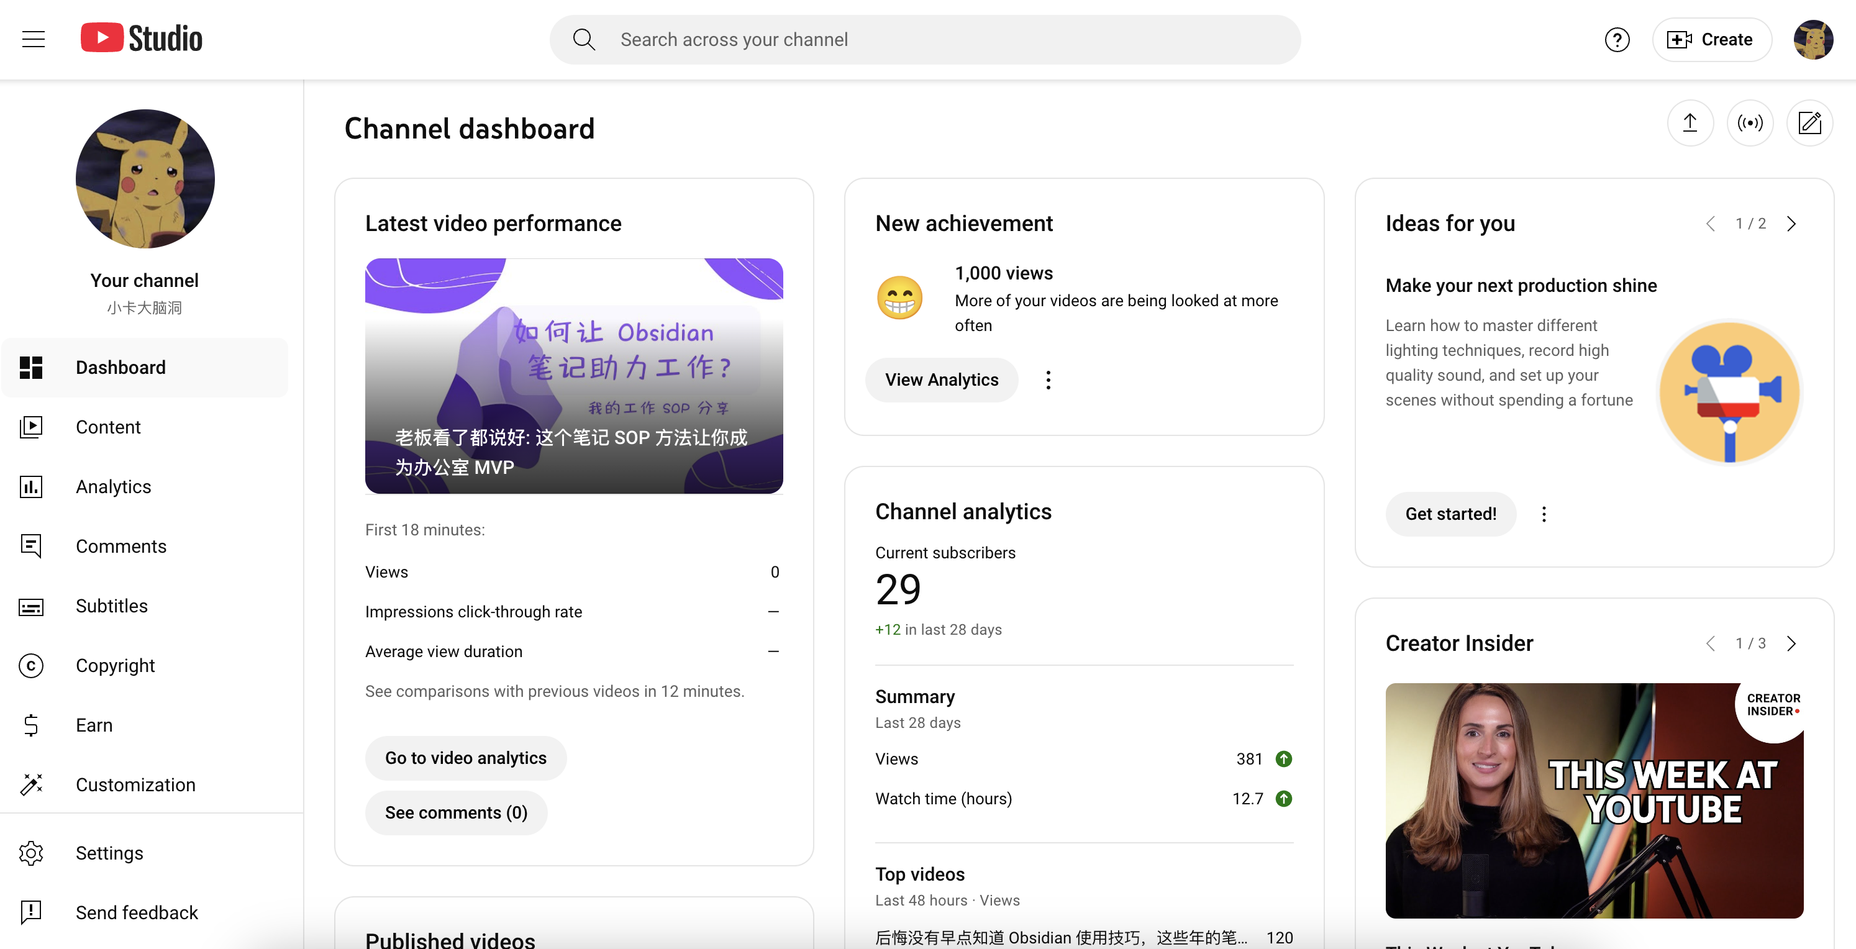This screenshot has width=1856, height=949.
Task: Click the Views 381 value
Action: (x=1249, y=759)
